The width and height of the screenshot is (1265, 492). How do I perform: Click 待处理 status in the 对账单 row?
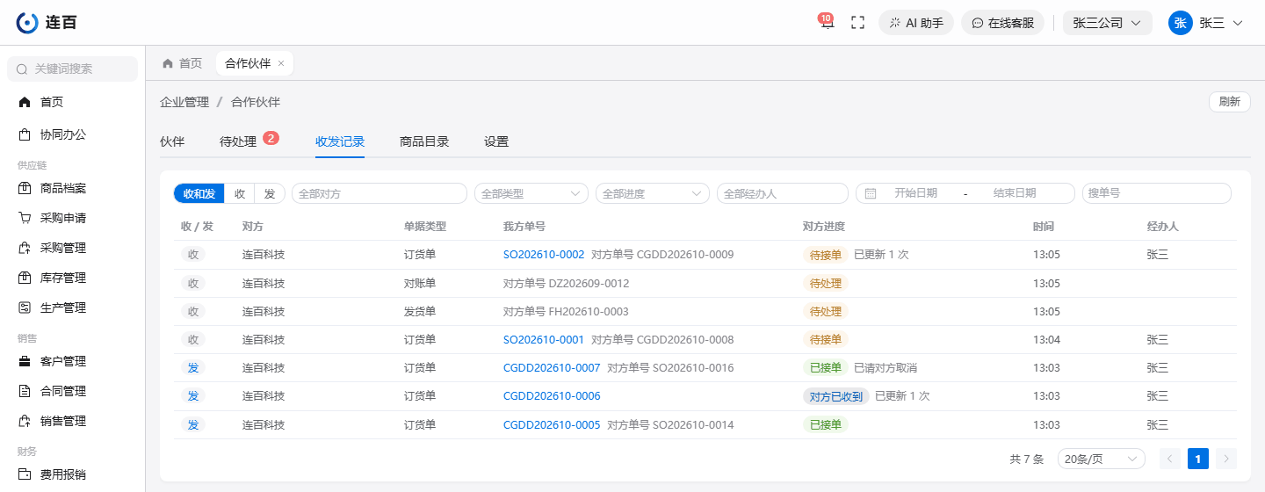tap(826, 284)
